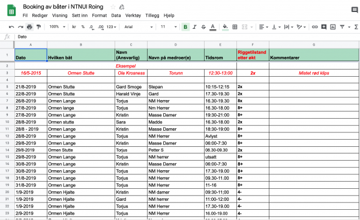This screenshot has height=220, width=360.
Task: Decrease decimal places
Action: (x=91, y=27)
